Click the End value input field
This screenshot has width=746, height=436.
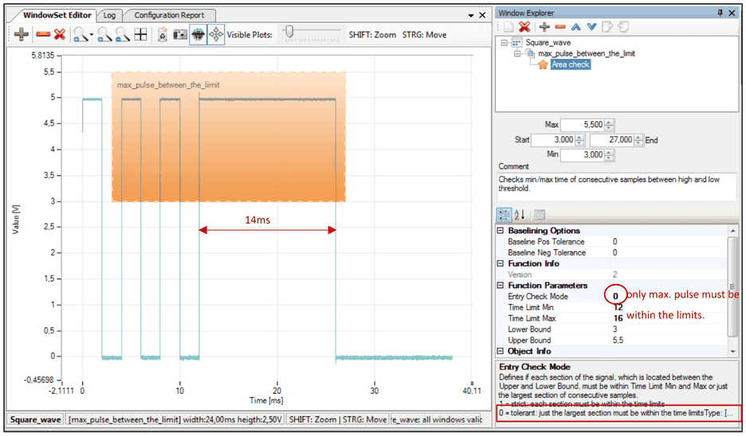(612, 140)
